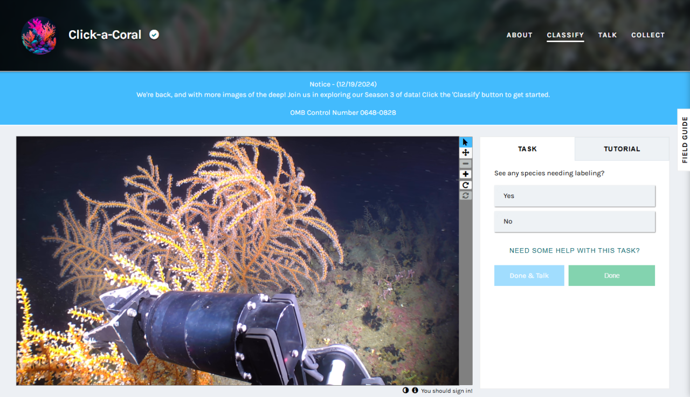Screen dimensions: 690x397
Task: Switch to the Tutorial tab
Action: 622,149
